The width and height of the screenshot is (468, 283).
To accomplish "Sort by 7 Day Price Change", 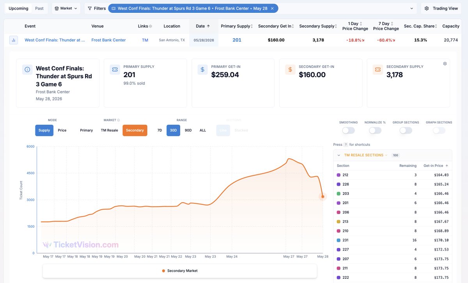I will click(x=392, y=23).
